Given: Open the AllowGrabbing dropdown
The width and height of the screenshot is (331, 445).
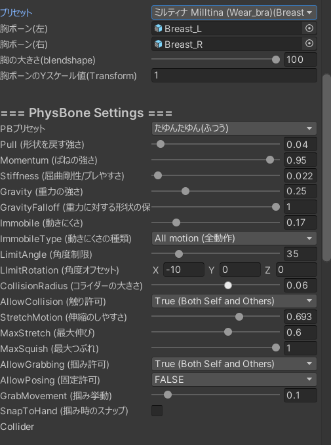Looking at the screenshot, I should click(234, 364).
